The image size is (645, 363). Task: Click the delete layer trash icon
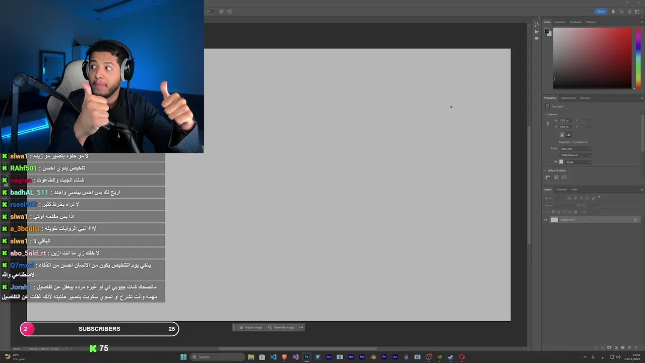click(636, 347)
